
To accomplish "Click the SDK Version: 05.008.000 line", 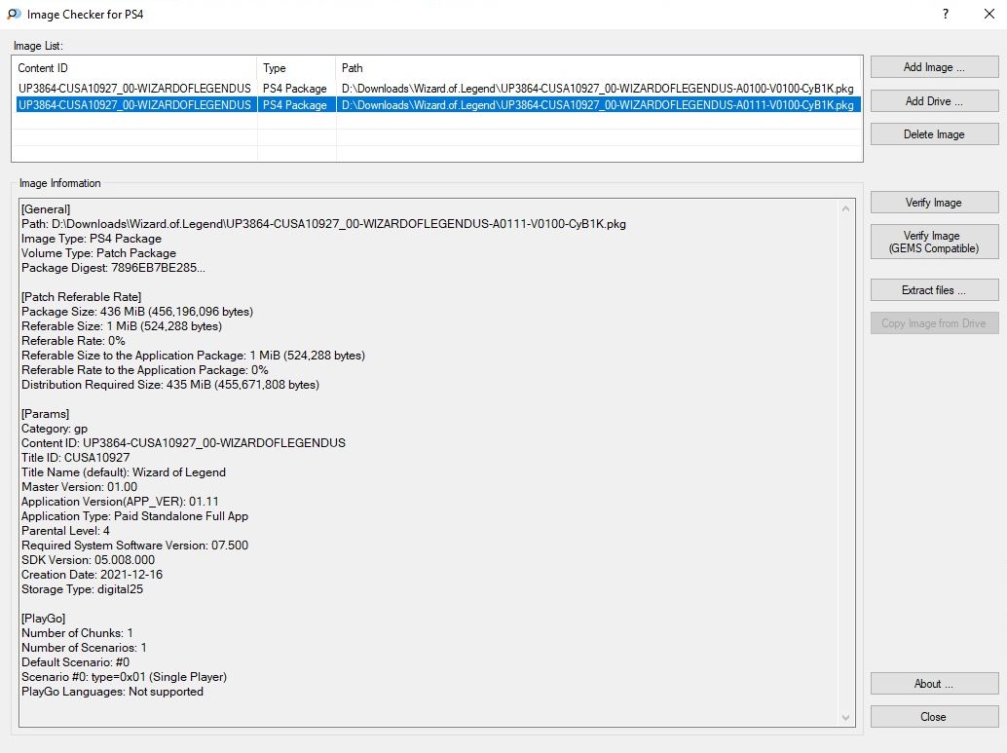I will point(88,559).
